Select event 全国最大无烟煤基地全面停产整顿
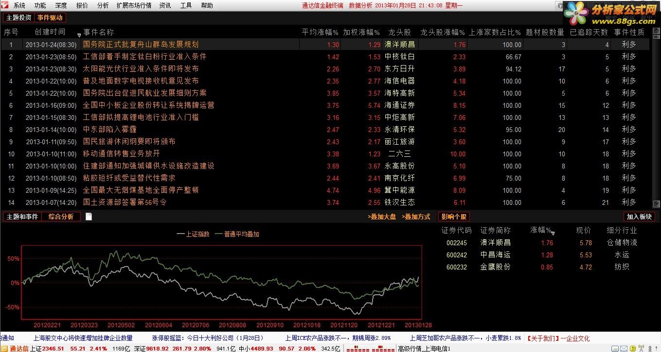Screen dimensions: 661x352 coord(141,190)
